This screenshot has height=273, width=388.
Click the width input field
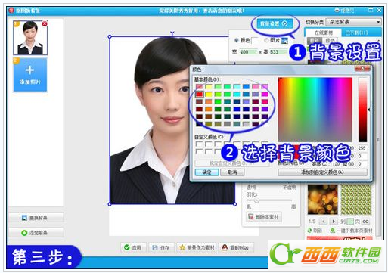(x=248, y=52)
